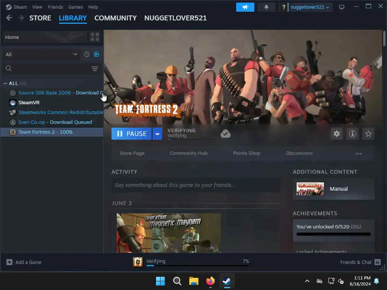Select Source SDK Base 2006 in library

(52, 93)
